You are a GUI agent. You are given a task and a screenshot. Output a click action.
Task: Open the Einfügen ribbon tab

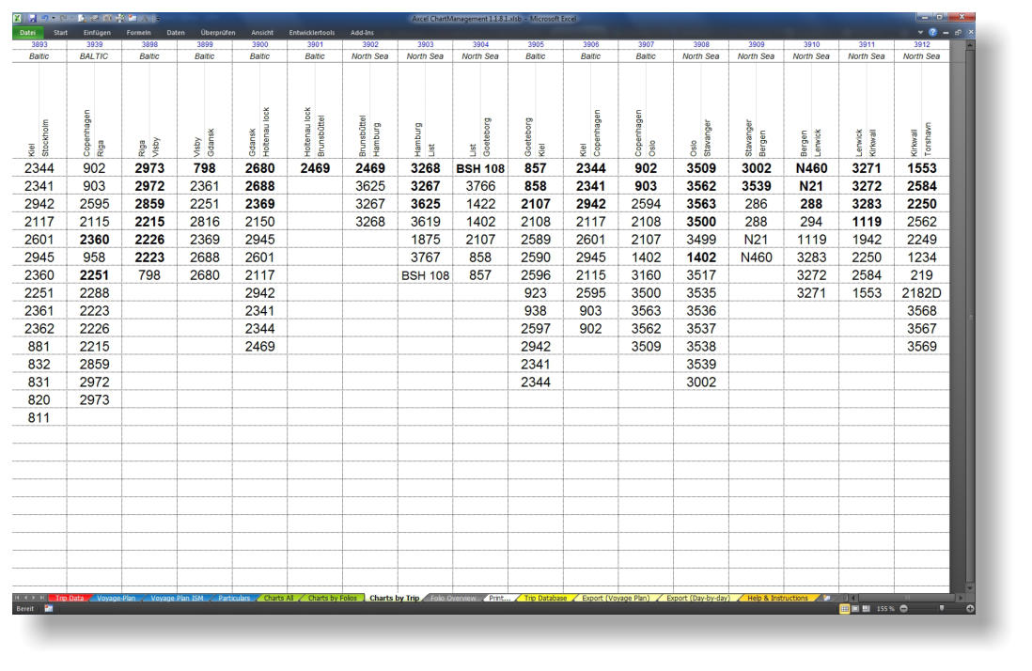[98, 33]
